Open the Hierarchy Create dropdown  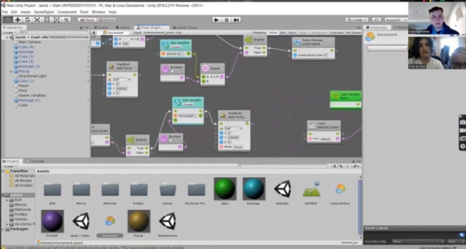click(9, 32)
